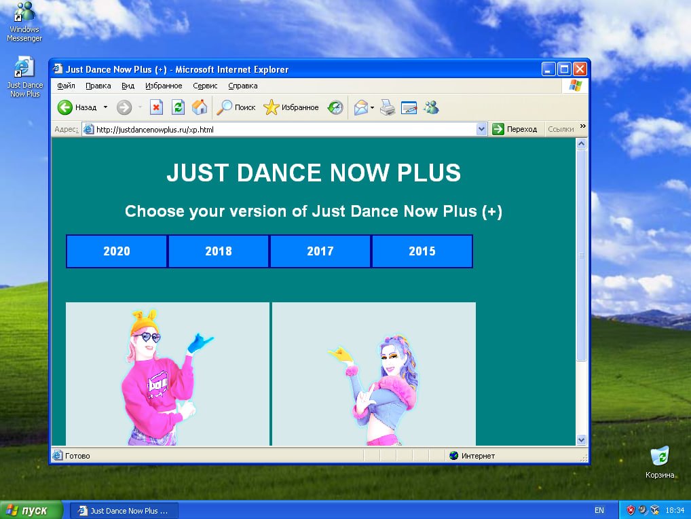Click the EN language indicator
691x519 pixels.
click(x=599, y=510)
